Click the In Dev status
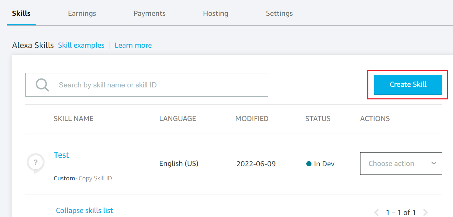 [x=320, y=164]
